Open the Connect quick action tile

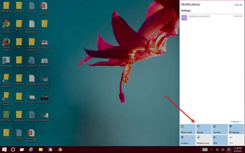click(220, 129)
